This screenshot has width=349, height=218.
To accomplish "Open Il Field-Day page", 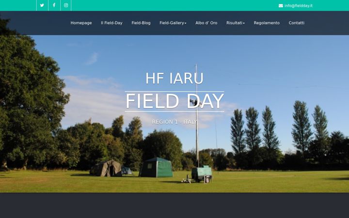I will 111,23.
